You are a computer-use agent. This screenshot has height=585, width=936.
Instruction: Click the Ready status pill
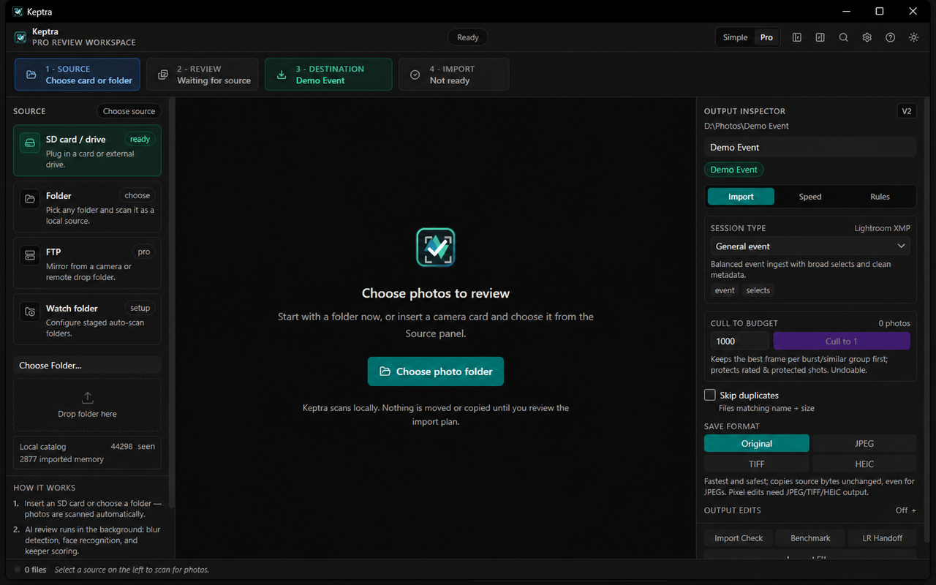[x=468, y=37]
